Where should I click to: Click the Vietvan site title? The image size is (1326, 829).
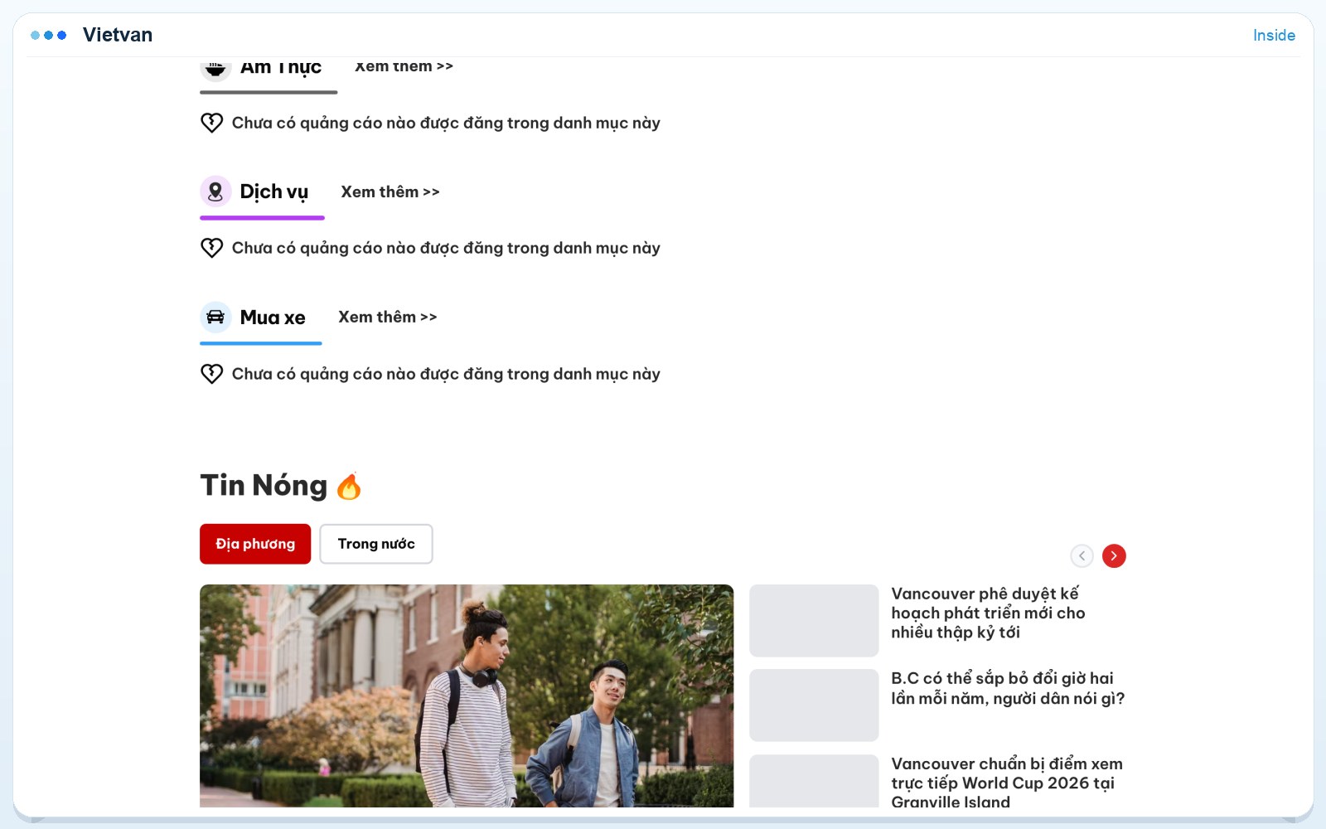(118, 35)
